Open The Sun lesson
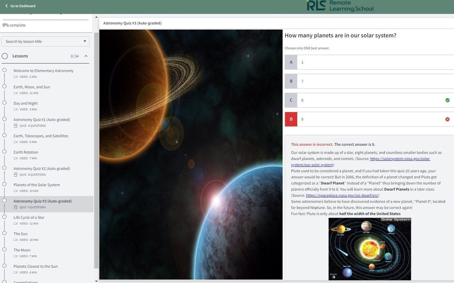Image resolution: width=454 pixels, height=283 pixels. click(x=20, y=234)
